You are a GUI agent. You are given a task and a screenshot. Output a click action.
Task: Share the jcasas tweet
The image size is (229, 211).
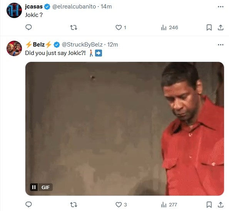(x=221, y=27)
